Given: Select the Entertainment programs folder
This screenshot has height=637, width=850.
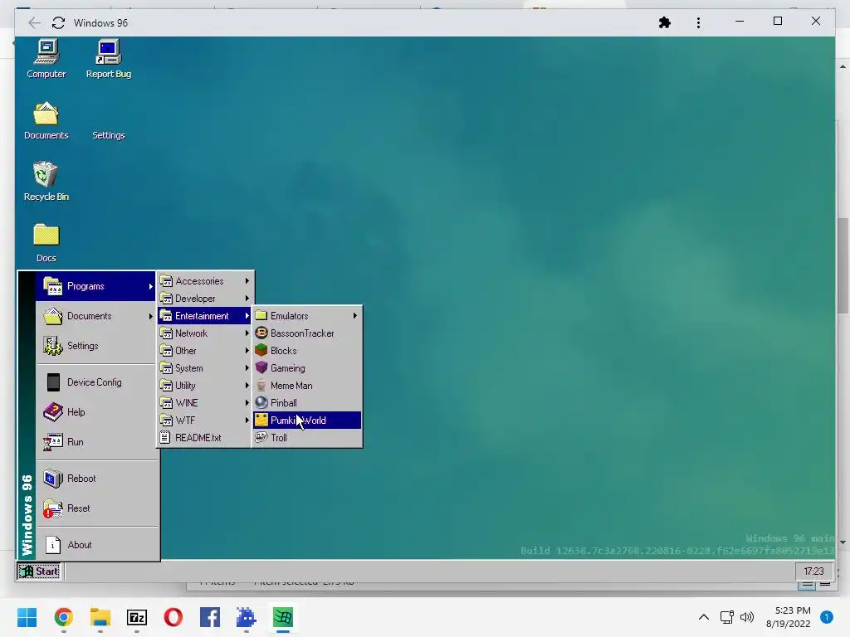Looking at the screenshot, I should click(205, 316).
